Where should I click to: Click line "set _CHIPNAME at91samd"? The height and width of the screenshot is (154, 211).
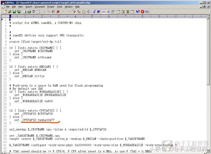tap(33, 57)
